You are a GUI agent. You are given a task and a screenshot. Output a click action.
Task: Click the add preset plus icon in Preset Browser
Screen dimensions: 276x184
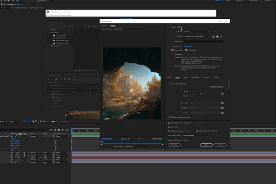click(x=49, y=79)
